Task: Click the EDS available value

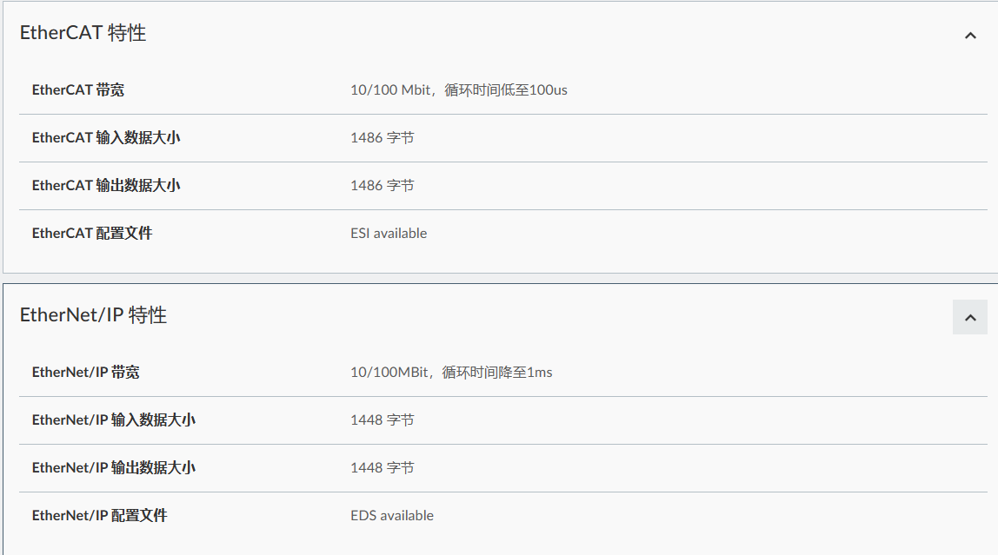Action: [392, 516]
